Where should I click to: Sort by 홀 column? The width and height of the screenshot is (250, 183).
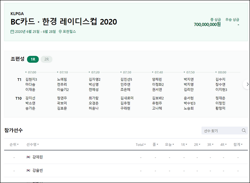(155, 145)
